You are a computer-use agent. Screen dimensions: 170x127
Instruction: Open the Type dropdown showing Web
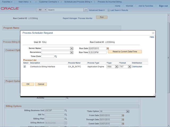click(116, 67)
